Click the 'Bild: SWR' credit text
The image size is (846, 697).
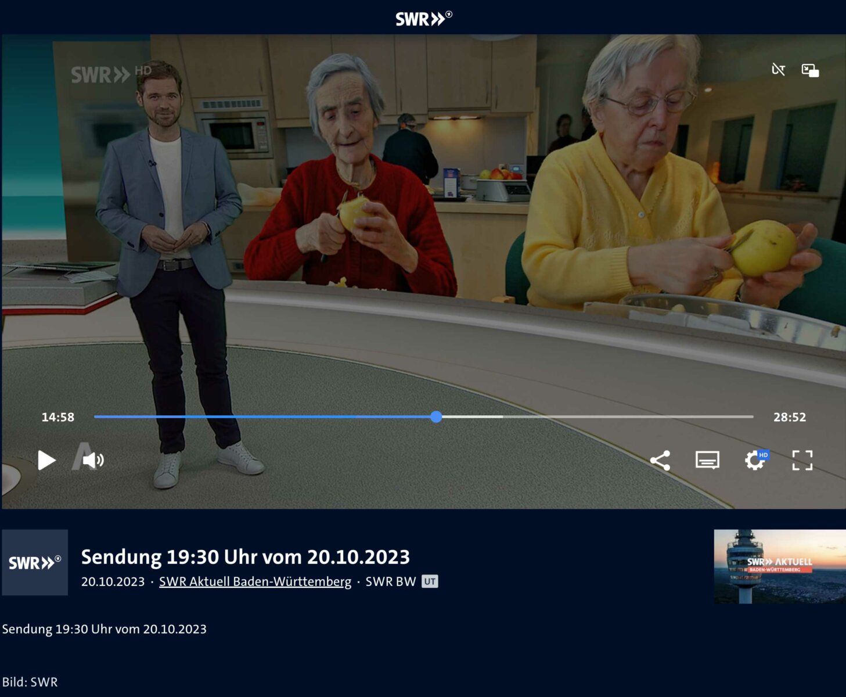point(30,682)
